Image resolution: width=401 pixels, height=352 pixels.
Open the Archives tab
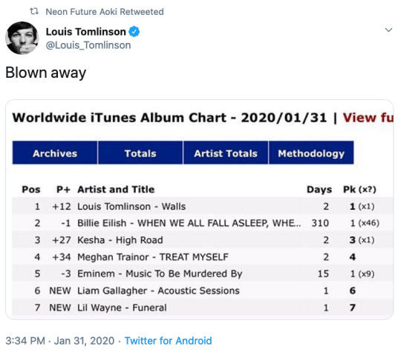55,153
